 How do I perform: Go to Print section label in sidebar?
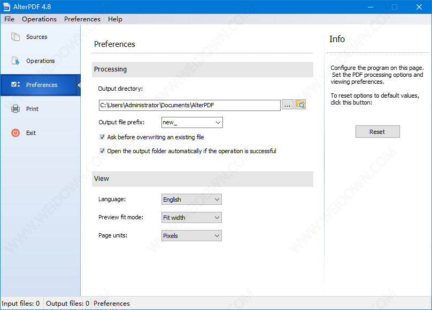pos(32,109)
